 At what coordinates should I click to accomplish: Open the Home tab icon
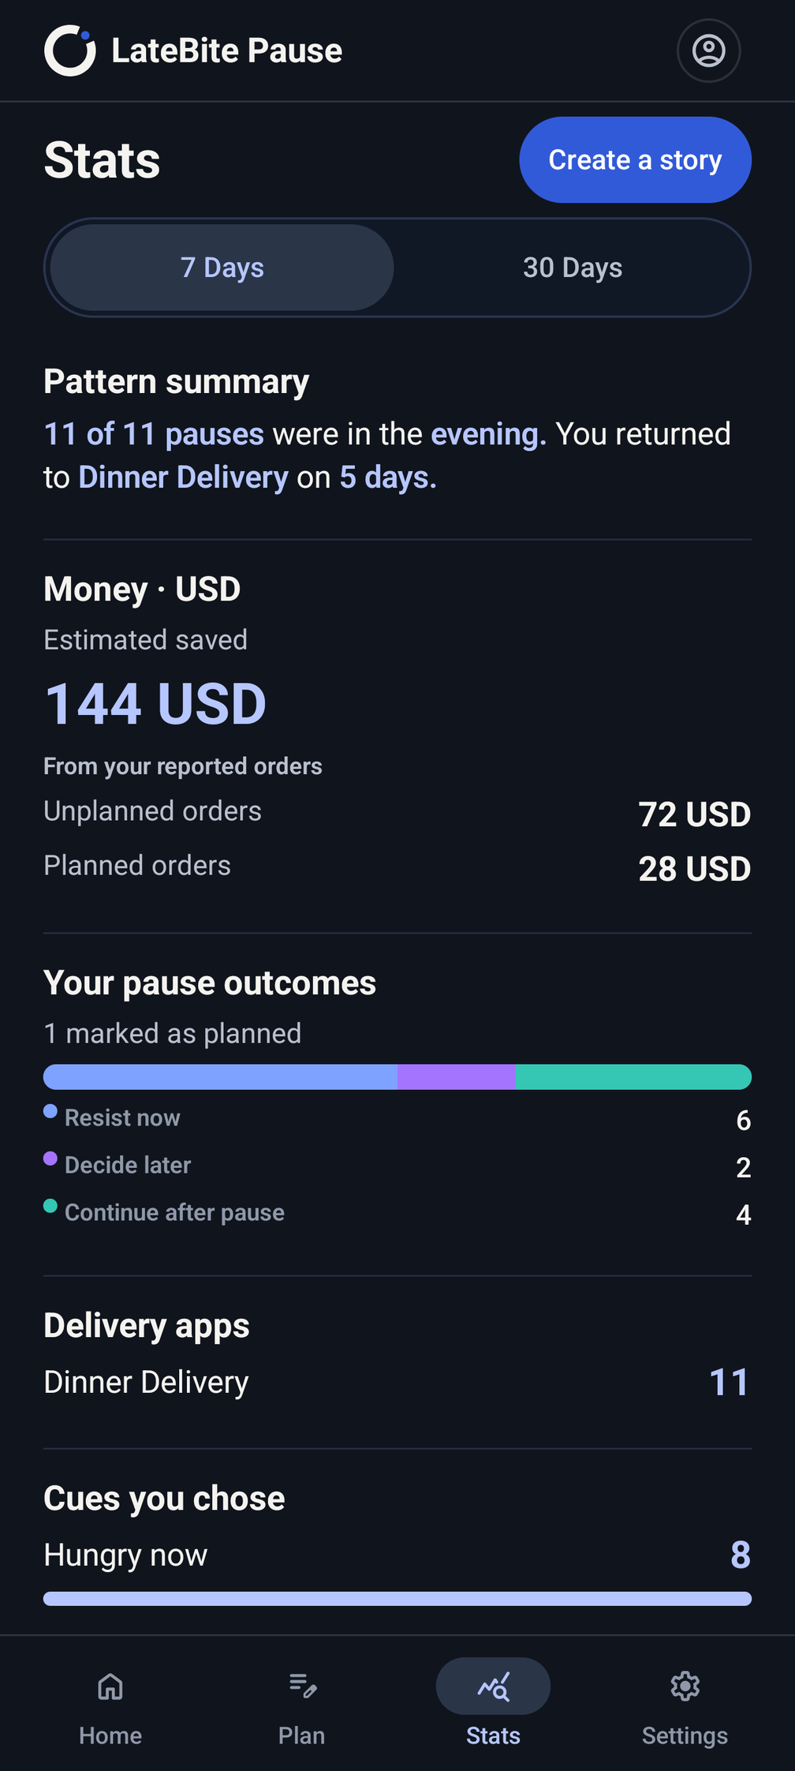[110, 1687]
